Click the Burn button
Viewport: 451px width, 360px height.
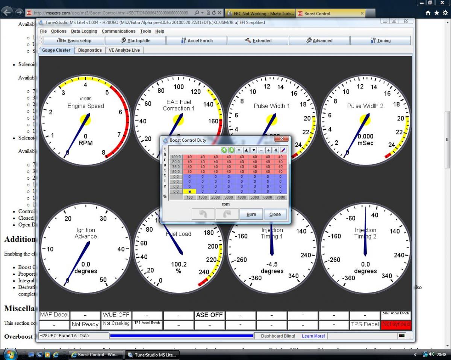point(251,214)
